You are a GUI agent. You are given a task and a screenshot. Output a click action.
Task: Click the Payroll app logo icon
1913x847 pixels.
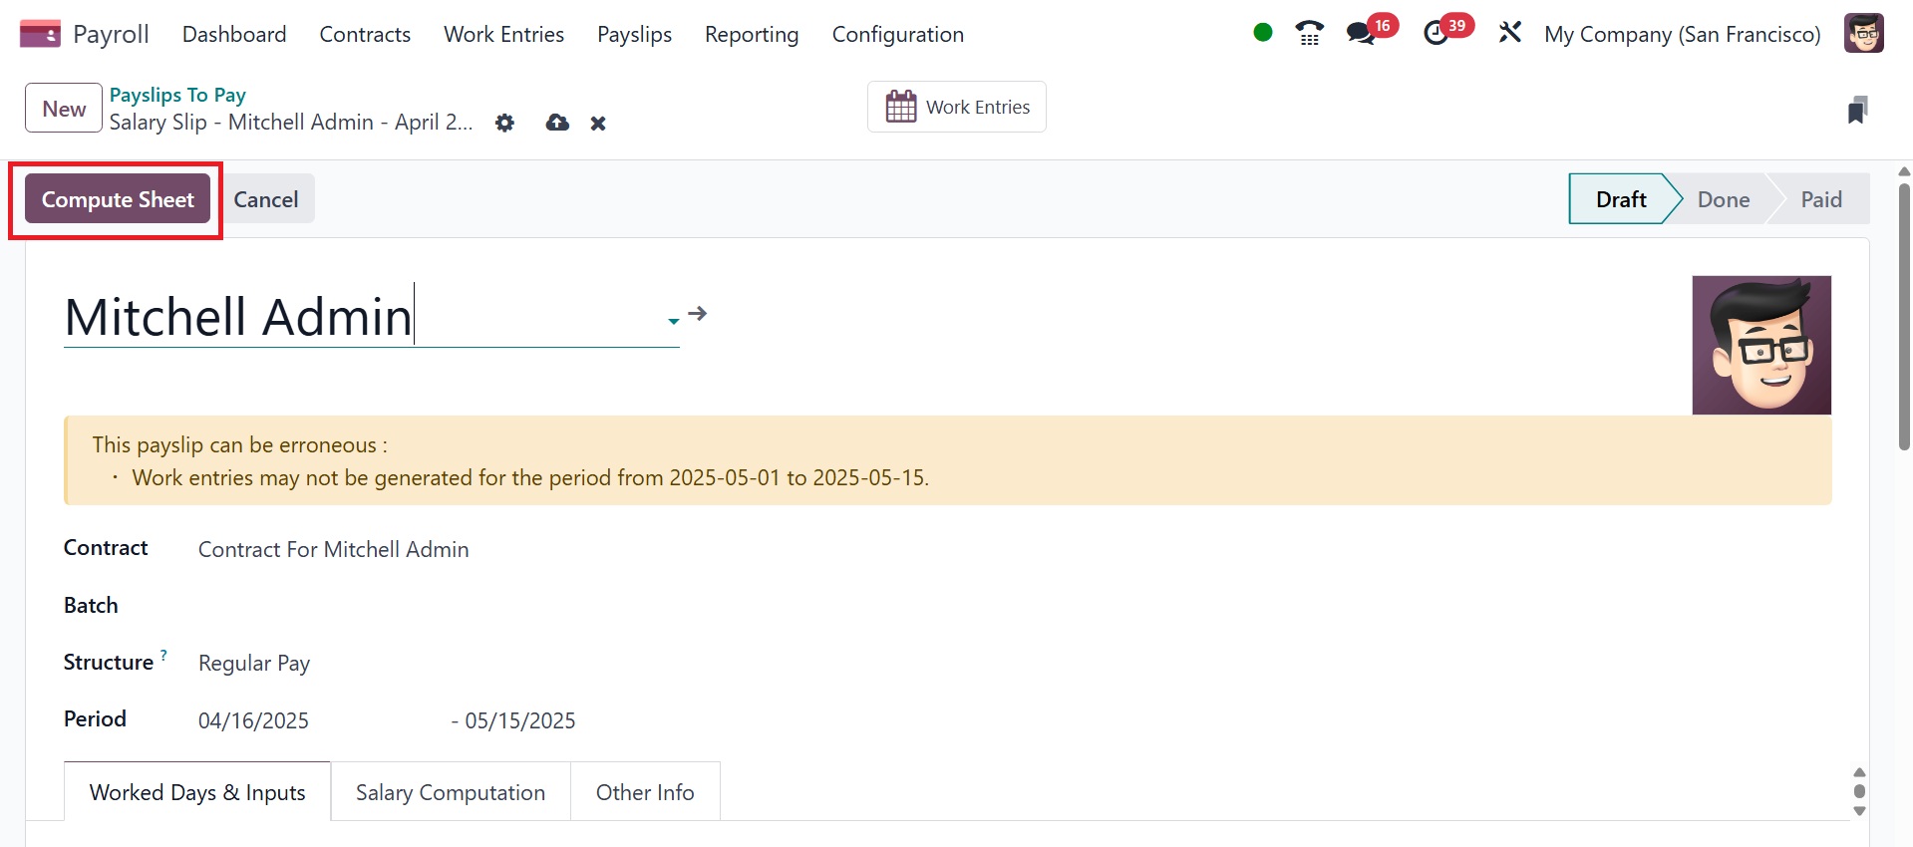tap(40, 34)
